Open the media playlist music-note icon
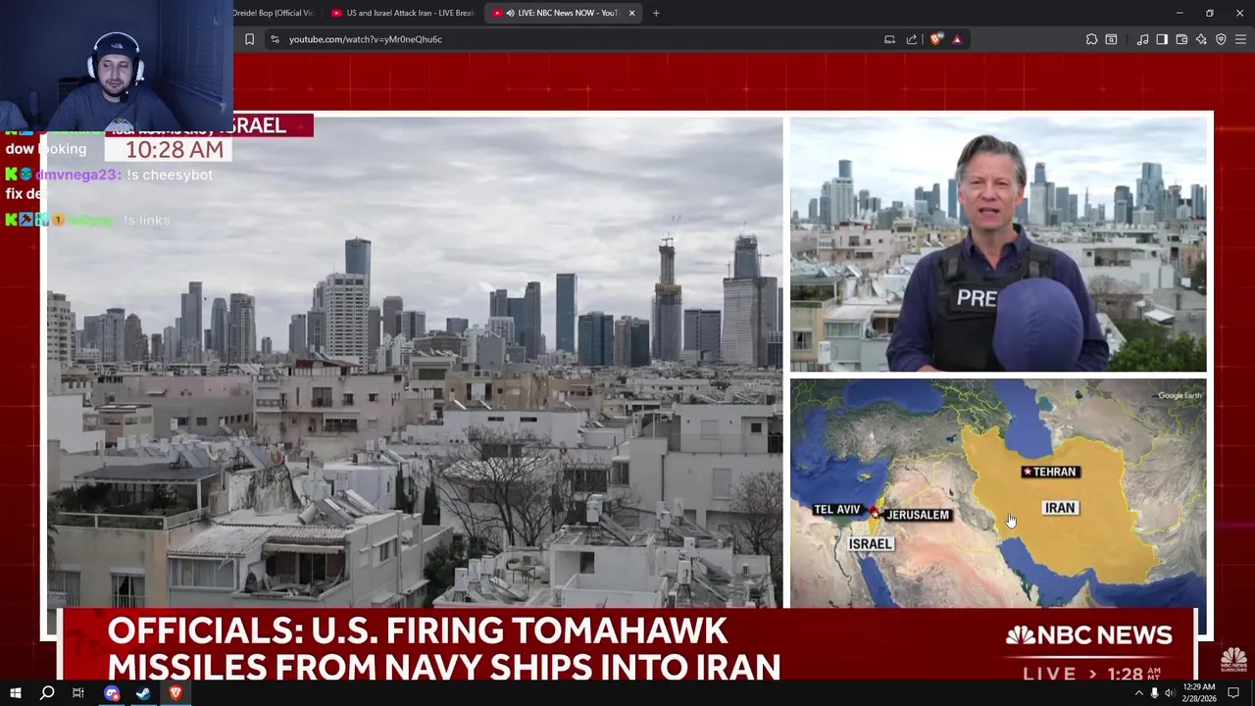 (1142, 39)
